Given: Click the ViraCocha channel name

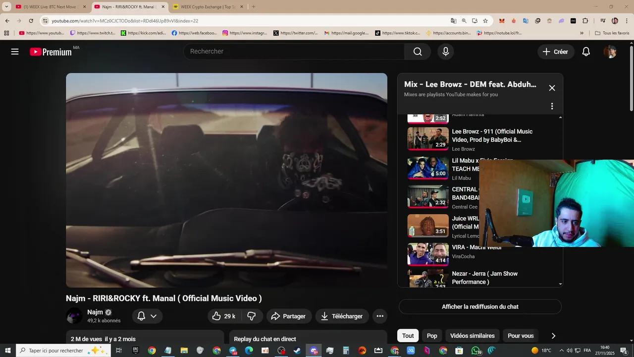Looking at the screenshot, I should pos(463,256).
